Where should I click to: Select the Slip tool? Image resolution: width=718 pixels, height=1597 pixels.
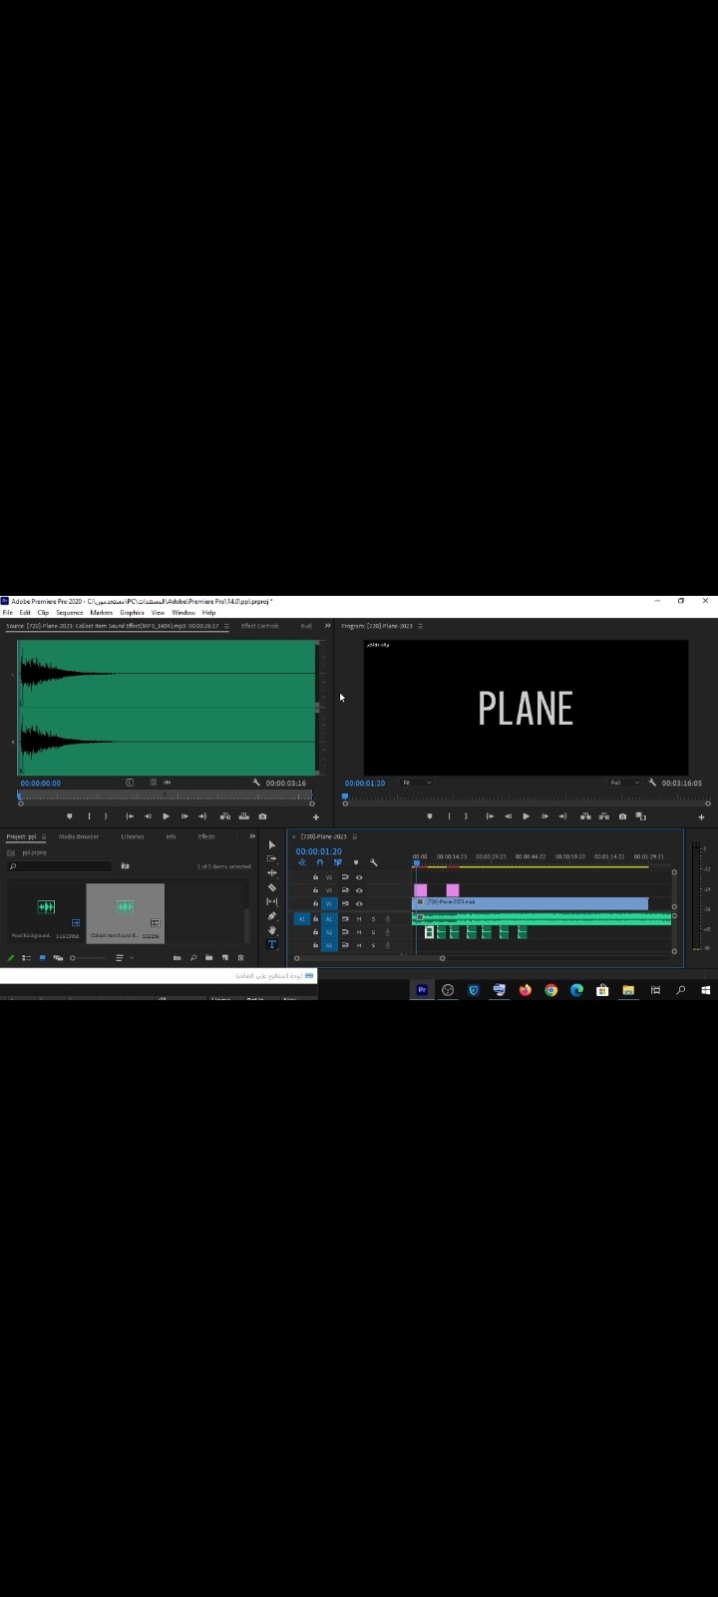272,901
